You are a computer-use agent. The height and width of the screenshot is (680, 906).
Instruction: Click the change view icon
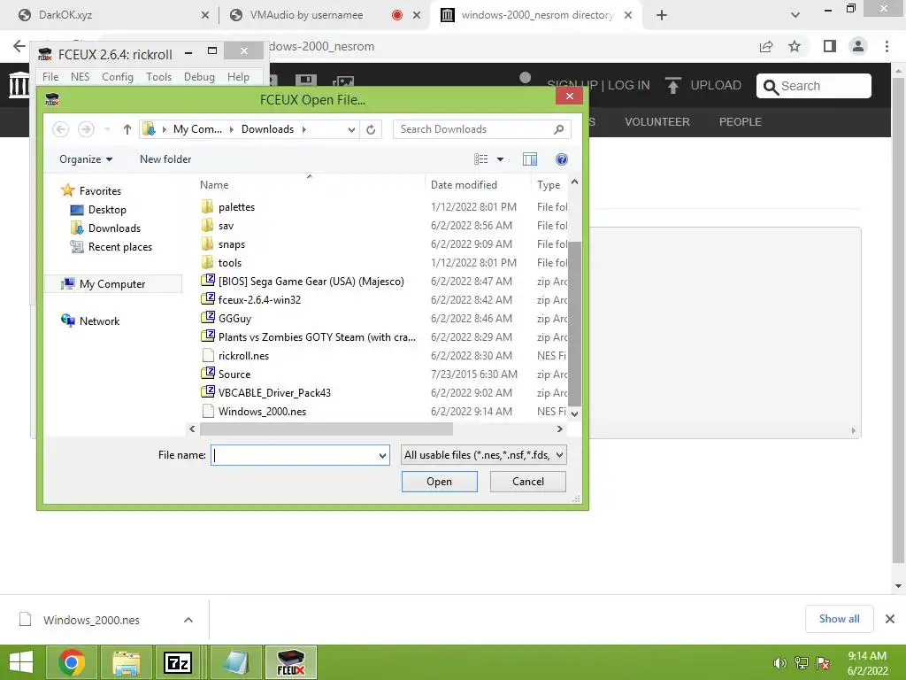click(x=480, y=159)
